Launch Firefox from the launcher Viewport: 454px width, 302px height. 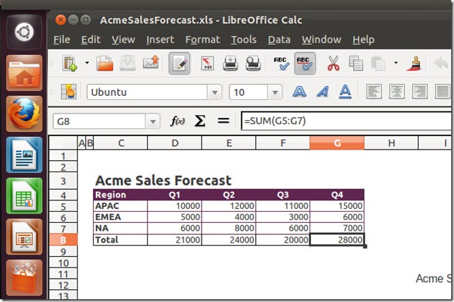24,114
